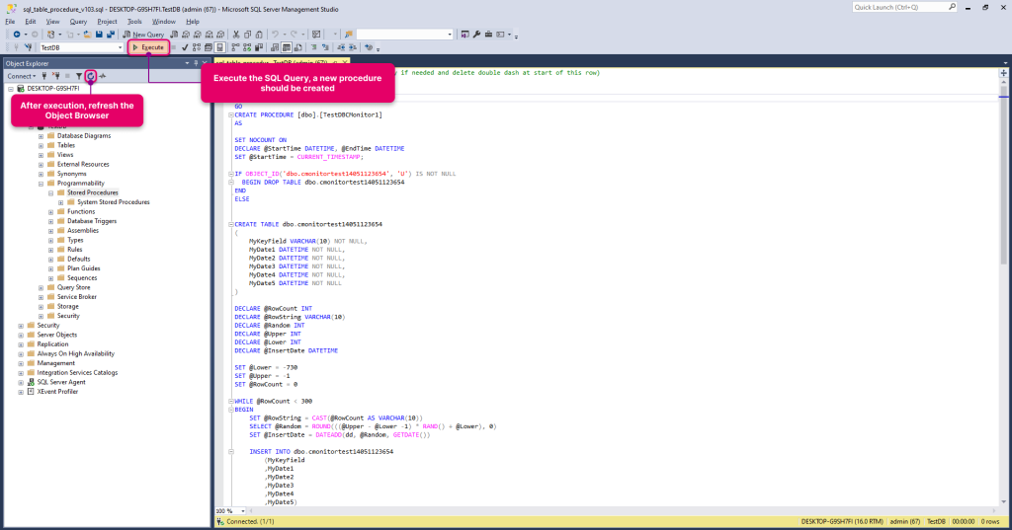Viewport: 1012px width, 530px height.
Task: Toggle Include Live Query Statistics
Action: (x=247, y=47)
